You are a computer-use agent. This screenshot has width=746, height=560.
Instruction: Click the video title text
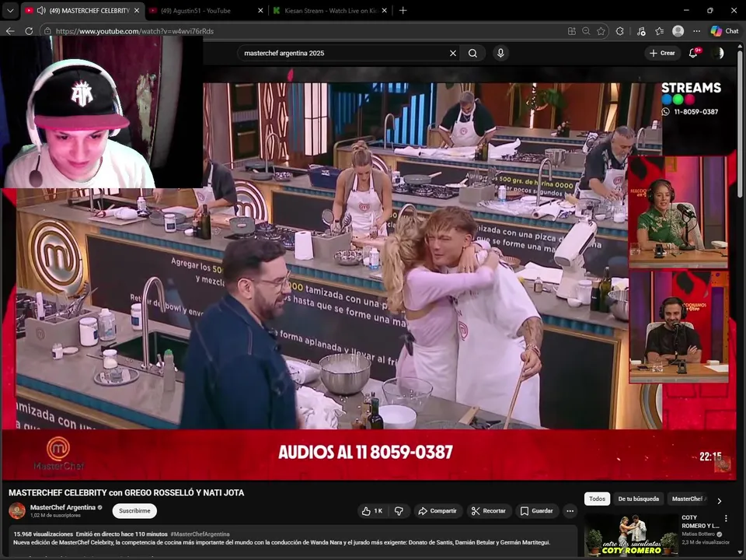126,493
